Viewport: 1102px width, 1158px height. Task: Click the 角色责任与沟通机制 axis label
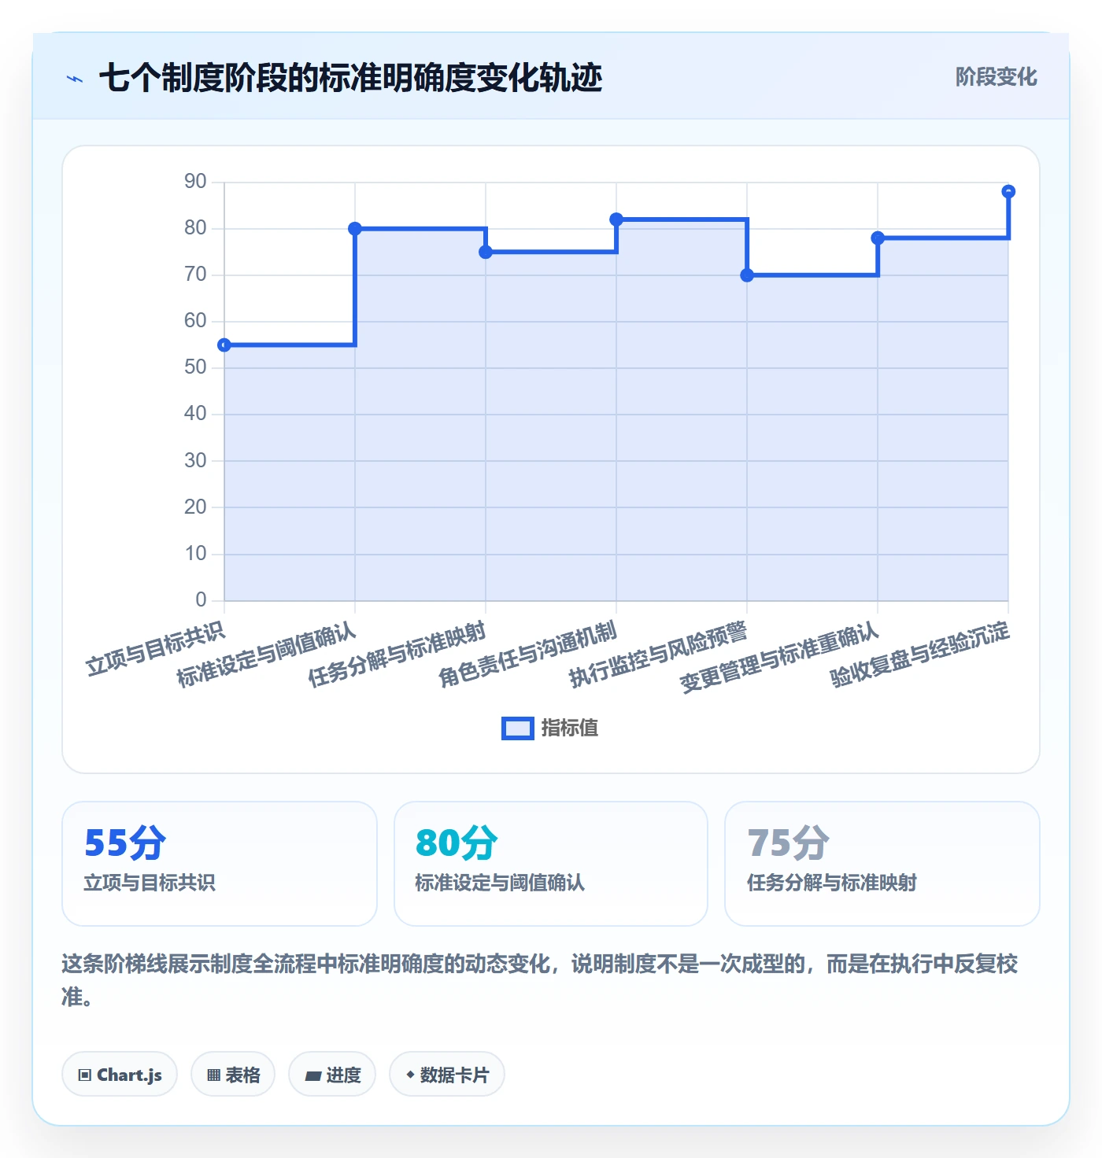pyautogui.click(x=527, y=655)
